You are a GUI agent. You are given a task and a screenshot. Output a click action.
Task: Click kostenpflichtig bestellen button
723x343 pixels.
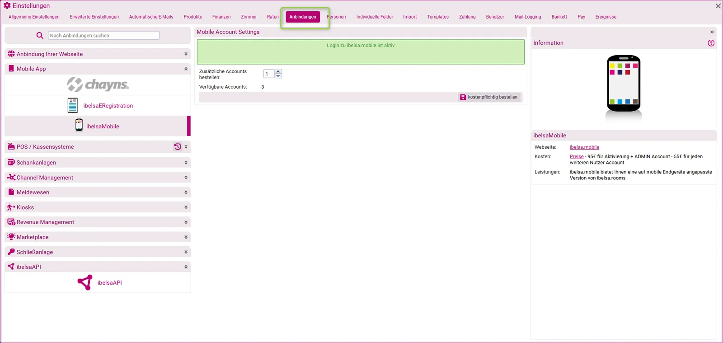tap(489, 97)
